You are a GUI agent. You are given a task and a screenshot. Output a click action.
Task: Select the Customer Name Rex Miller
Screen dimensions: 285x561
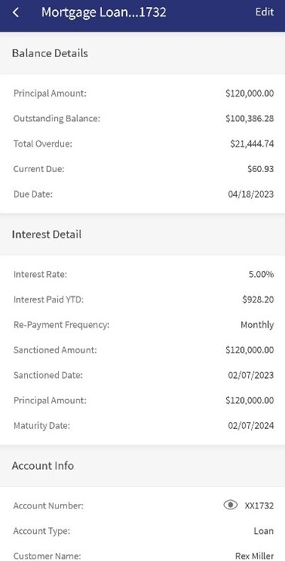click(255, 556)
